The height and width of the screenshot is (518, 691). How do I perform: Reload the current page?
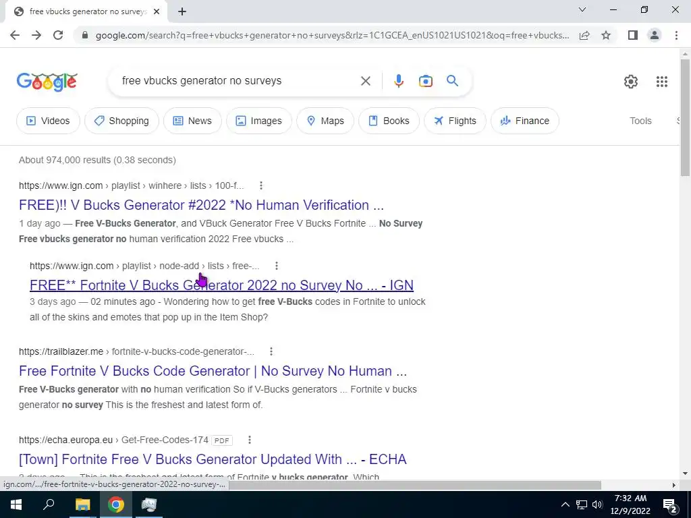click(58, 35)
